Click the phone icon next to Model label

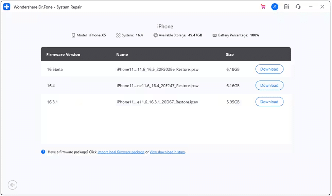(x=73, y=35)
